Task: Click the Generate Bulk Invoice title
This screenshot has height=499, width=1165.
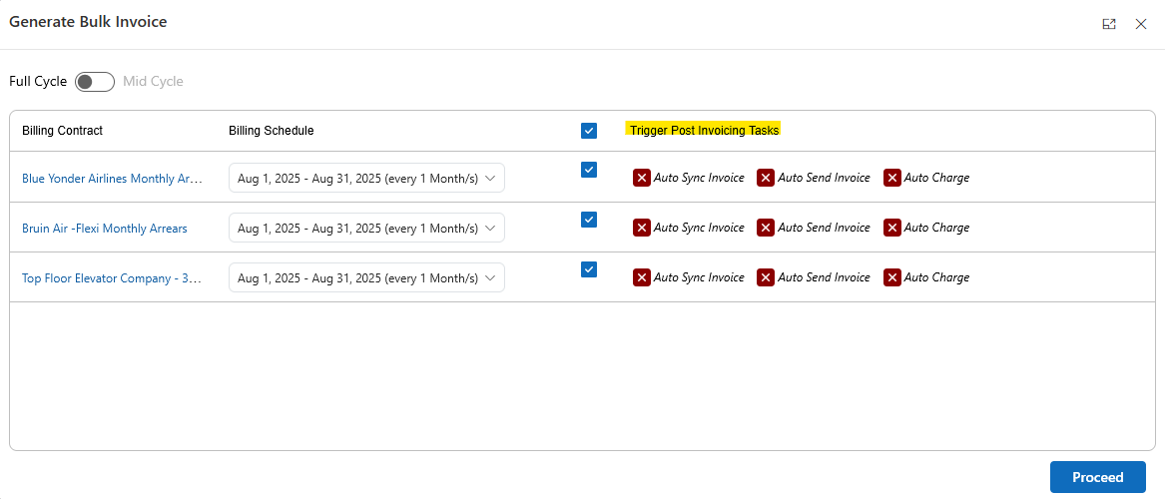Action: pos(88,22)
